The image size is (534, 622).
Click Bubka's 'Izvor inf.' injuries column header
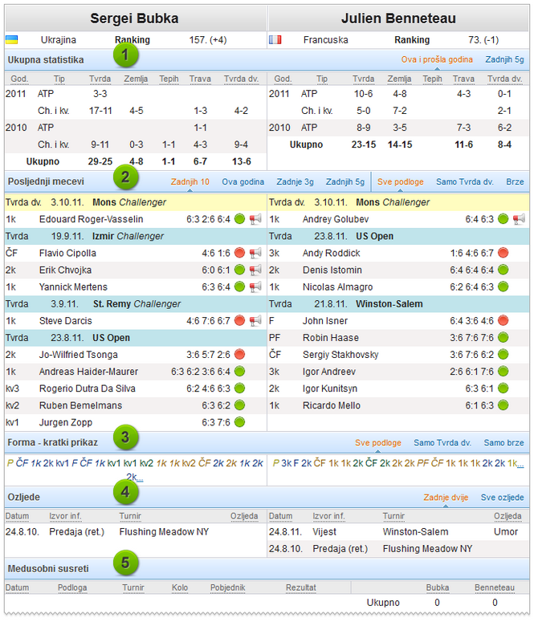coord(65,516)
